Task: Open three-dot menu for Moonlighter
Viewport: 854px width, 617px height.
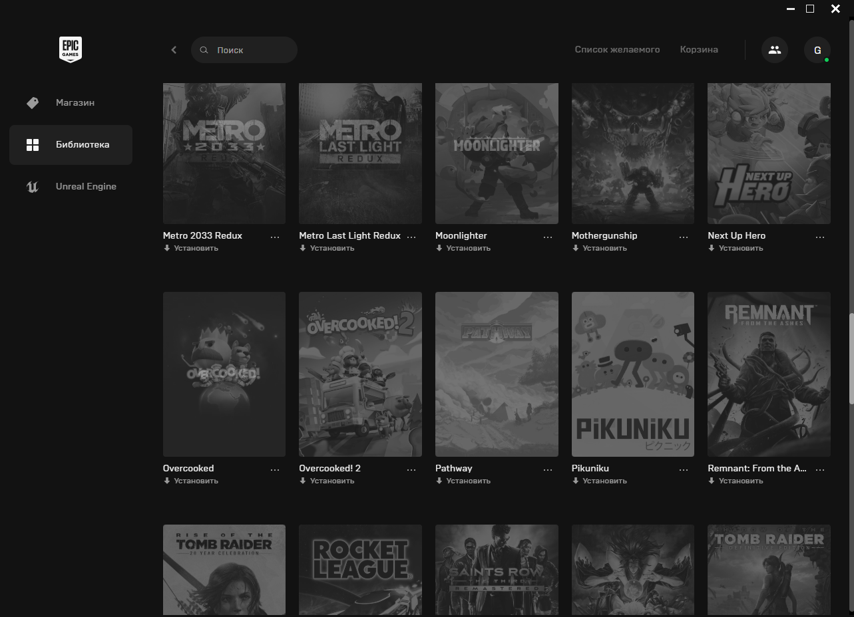Action: [x=548, y=237]
